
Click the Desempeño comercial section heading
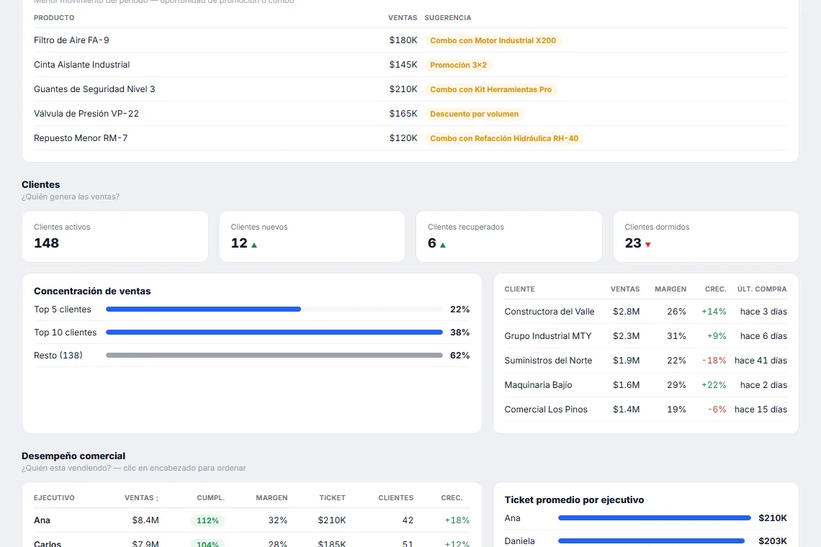pos(73,456)
